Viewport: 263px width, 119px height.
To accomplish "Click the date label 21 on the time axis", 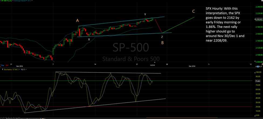I will point(137,64).
